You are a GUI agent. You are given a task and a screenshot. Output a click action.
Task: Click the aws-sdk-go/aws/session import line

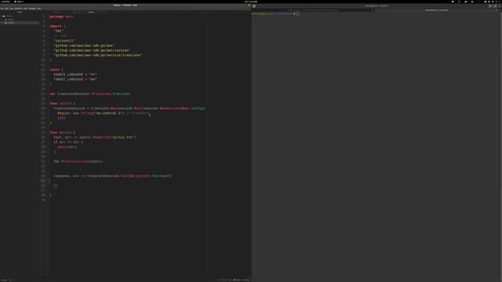(x=92, y=50)
